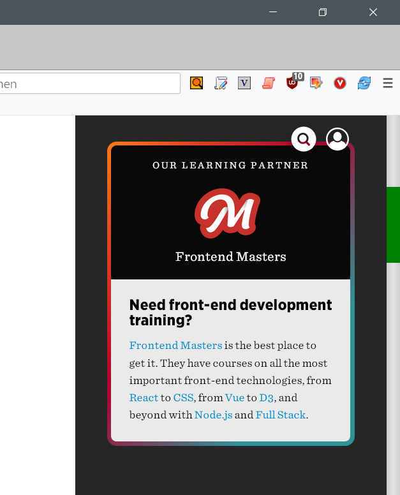Image resolution: width=400 pixels, height=495 pixels.
Task: Click the site search magnifier button
Action: click(x=304, y=139)
